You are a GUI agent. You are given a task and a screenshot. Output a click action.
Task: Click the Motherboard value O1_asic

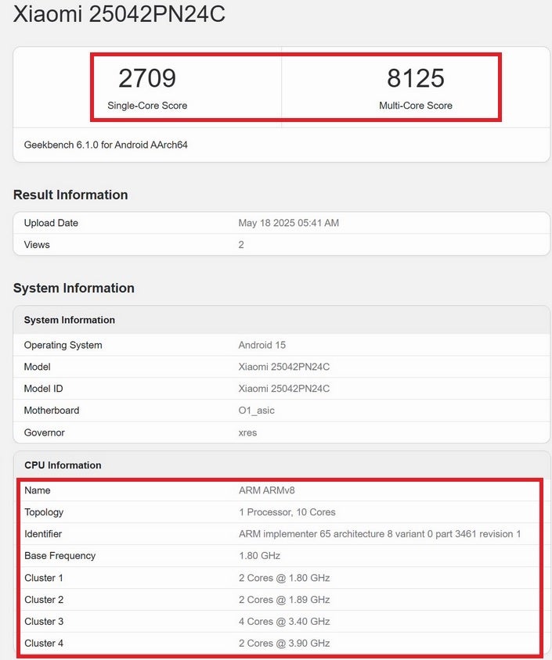[256, 411]
